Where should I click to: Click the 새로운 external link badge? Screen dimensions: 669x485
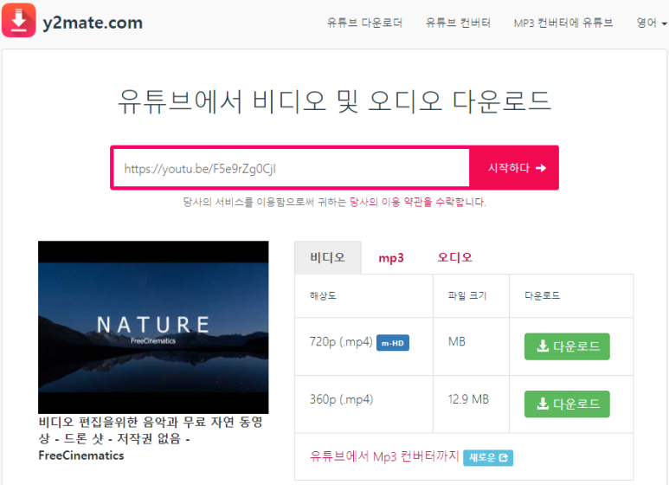[x=488, y=457]
